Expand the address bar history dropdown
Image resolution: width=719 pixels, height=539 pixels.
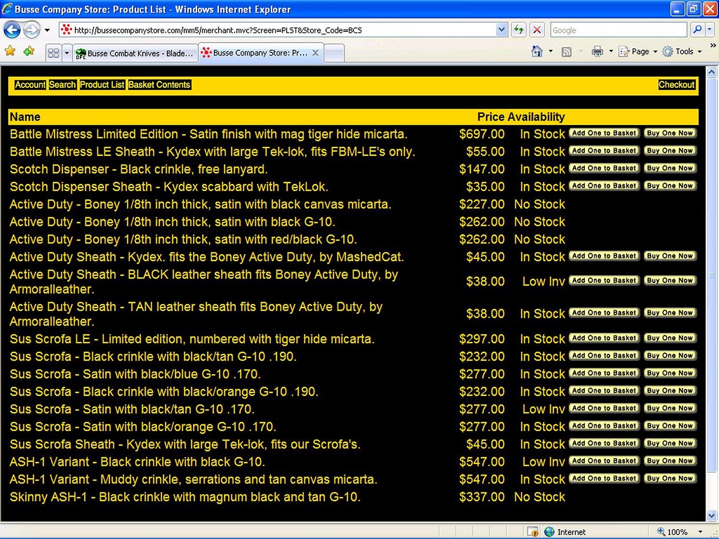(502, 30)
